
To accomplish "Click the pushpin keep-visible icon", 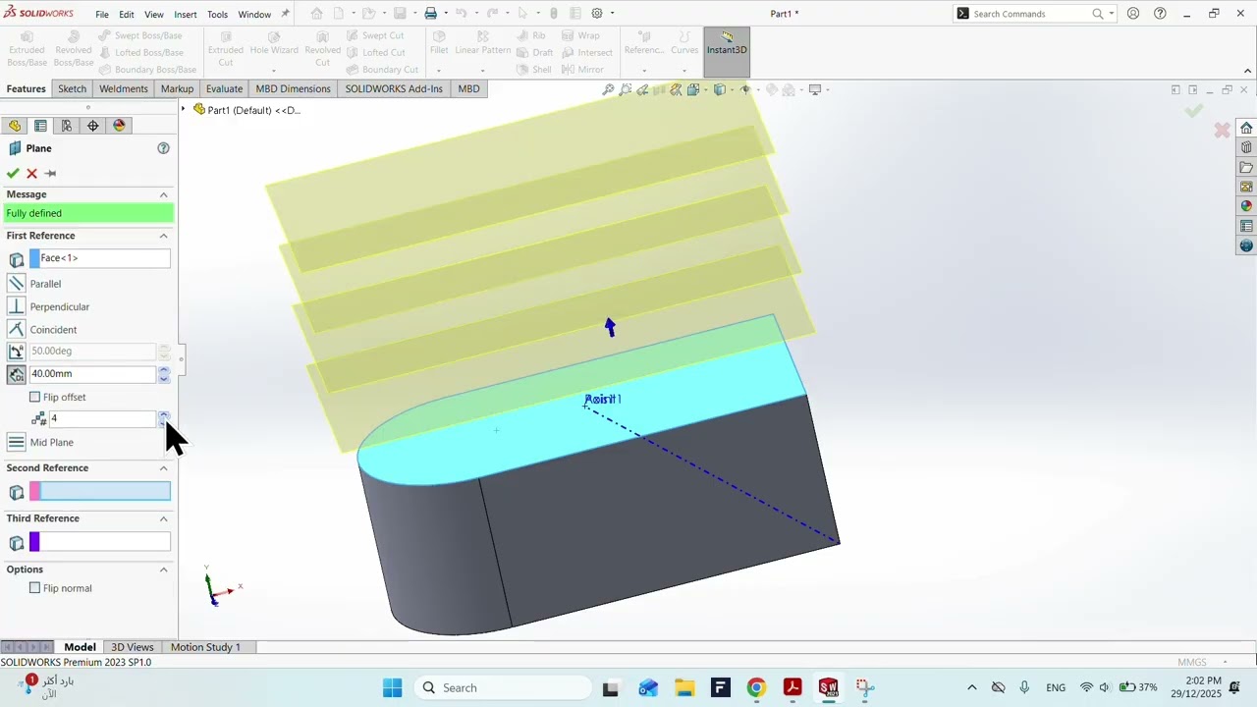I will click(x=51, y=174).
